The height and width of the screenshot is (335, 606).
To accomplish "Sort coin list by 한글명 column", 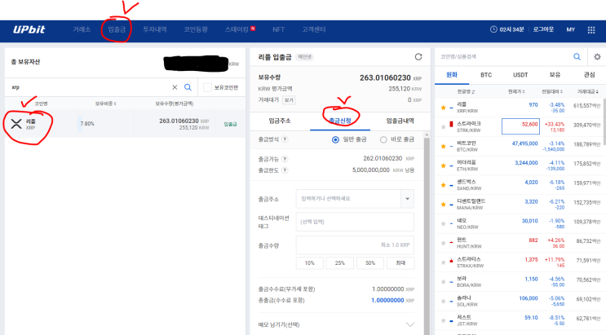I will [466, 91].
